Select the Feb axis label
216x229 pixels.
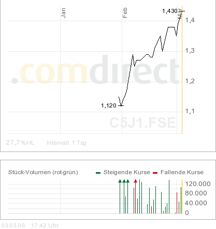[125, 12]
